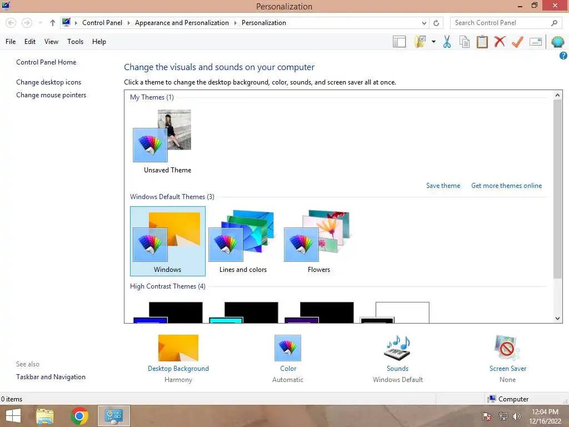Refresh the Personalization page
Image resolution: width=569 pixels, height=427 pixels.
[436, 23]
